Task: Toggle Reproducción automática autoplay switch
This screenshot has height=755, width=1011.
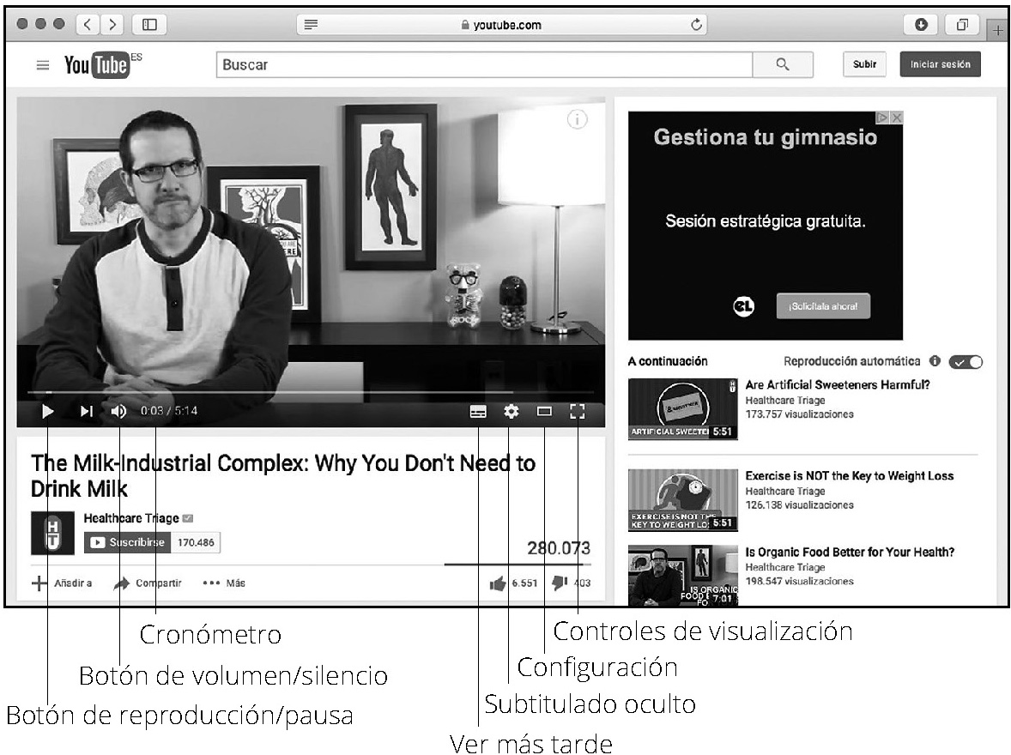Action: click(x=966, y=362)
